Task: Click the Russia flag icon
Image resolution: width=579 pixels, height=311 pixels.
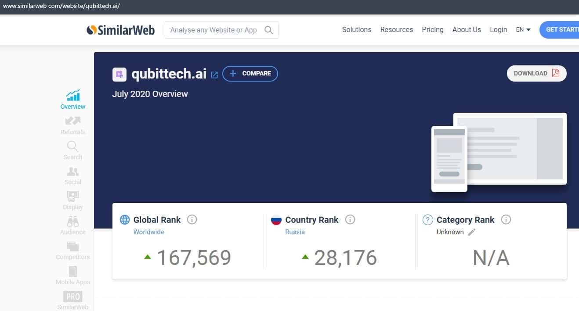Action: click(276, 220)
